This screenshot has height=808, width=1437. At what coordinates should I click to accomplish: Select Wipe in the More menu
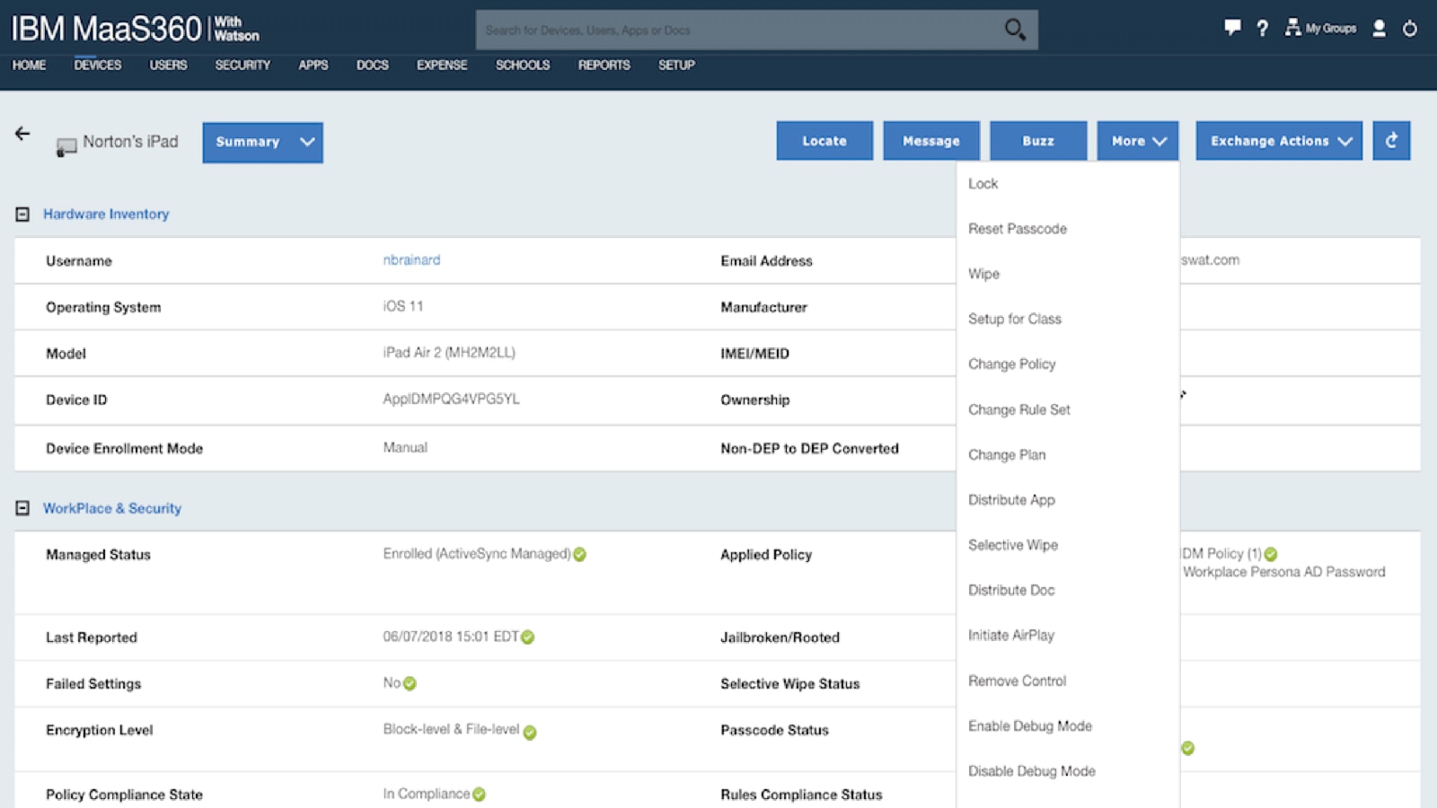(983, 274)
